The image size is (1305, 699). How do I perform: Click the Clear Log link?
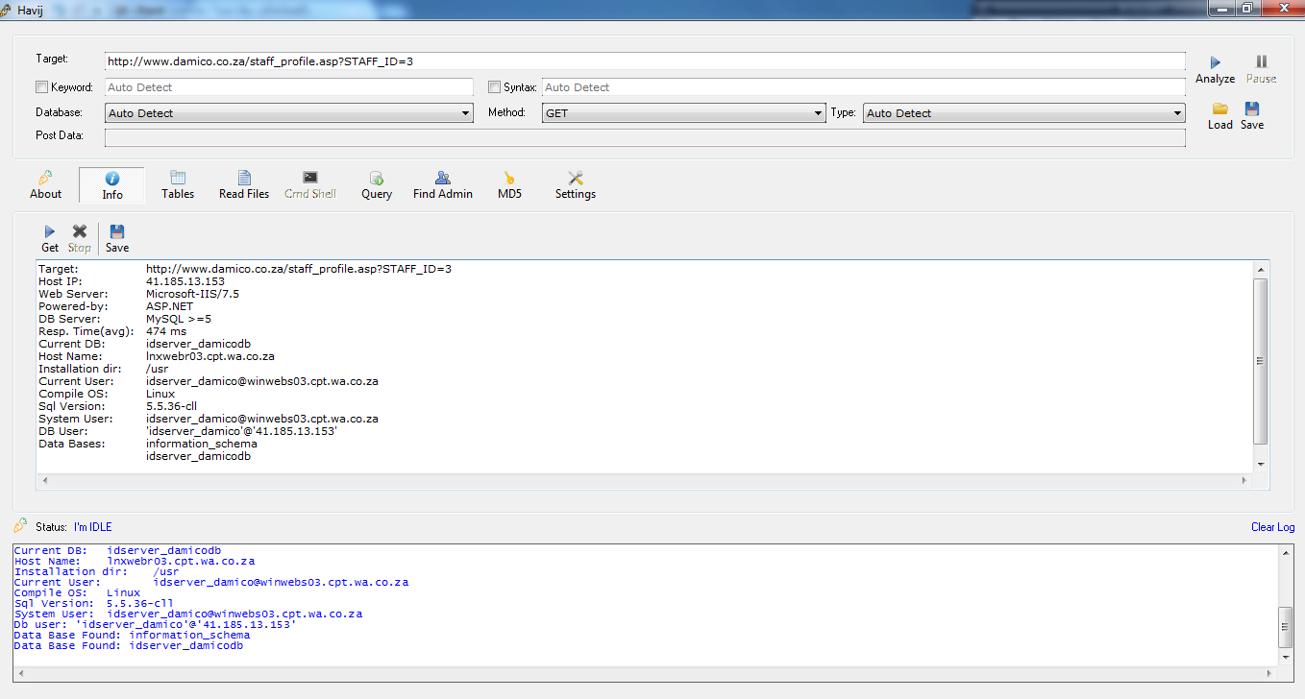coord(1272,527)
